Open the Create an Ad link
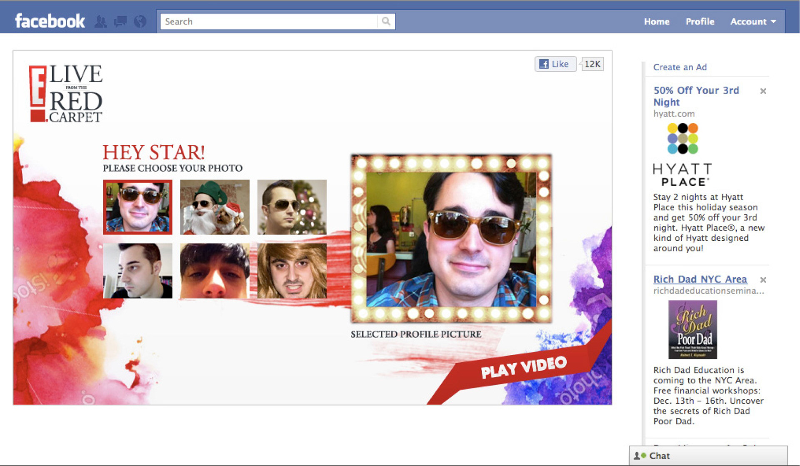 [x=680, y=67]
